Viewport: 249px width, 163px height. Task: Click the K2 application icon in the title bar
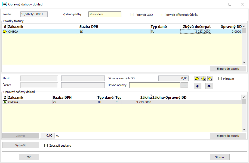tap(4, 4)
